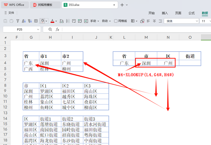Click the split columns icon
The height and width of the screenshot is (145, 211).
click(68, 21)
